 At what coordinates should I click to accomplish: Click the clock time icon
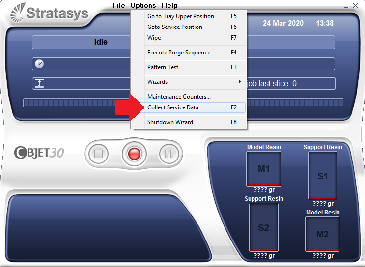[x=39, y=64]
